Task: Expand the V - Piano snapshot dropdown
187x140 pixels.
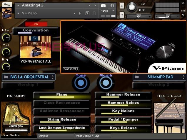Action: pyautogui.click(x=18, y=13)
